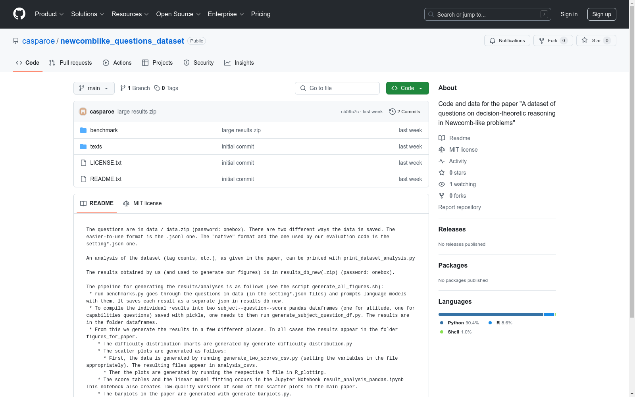Open the 2 Commits link
Viewport: 635px width, 397px height.
coord(405,112)
